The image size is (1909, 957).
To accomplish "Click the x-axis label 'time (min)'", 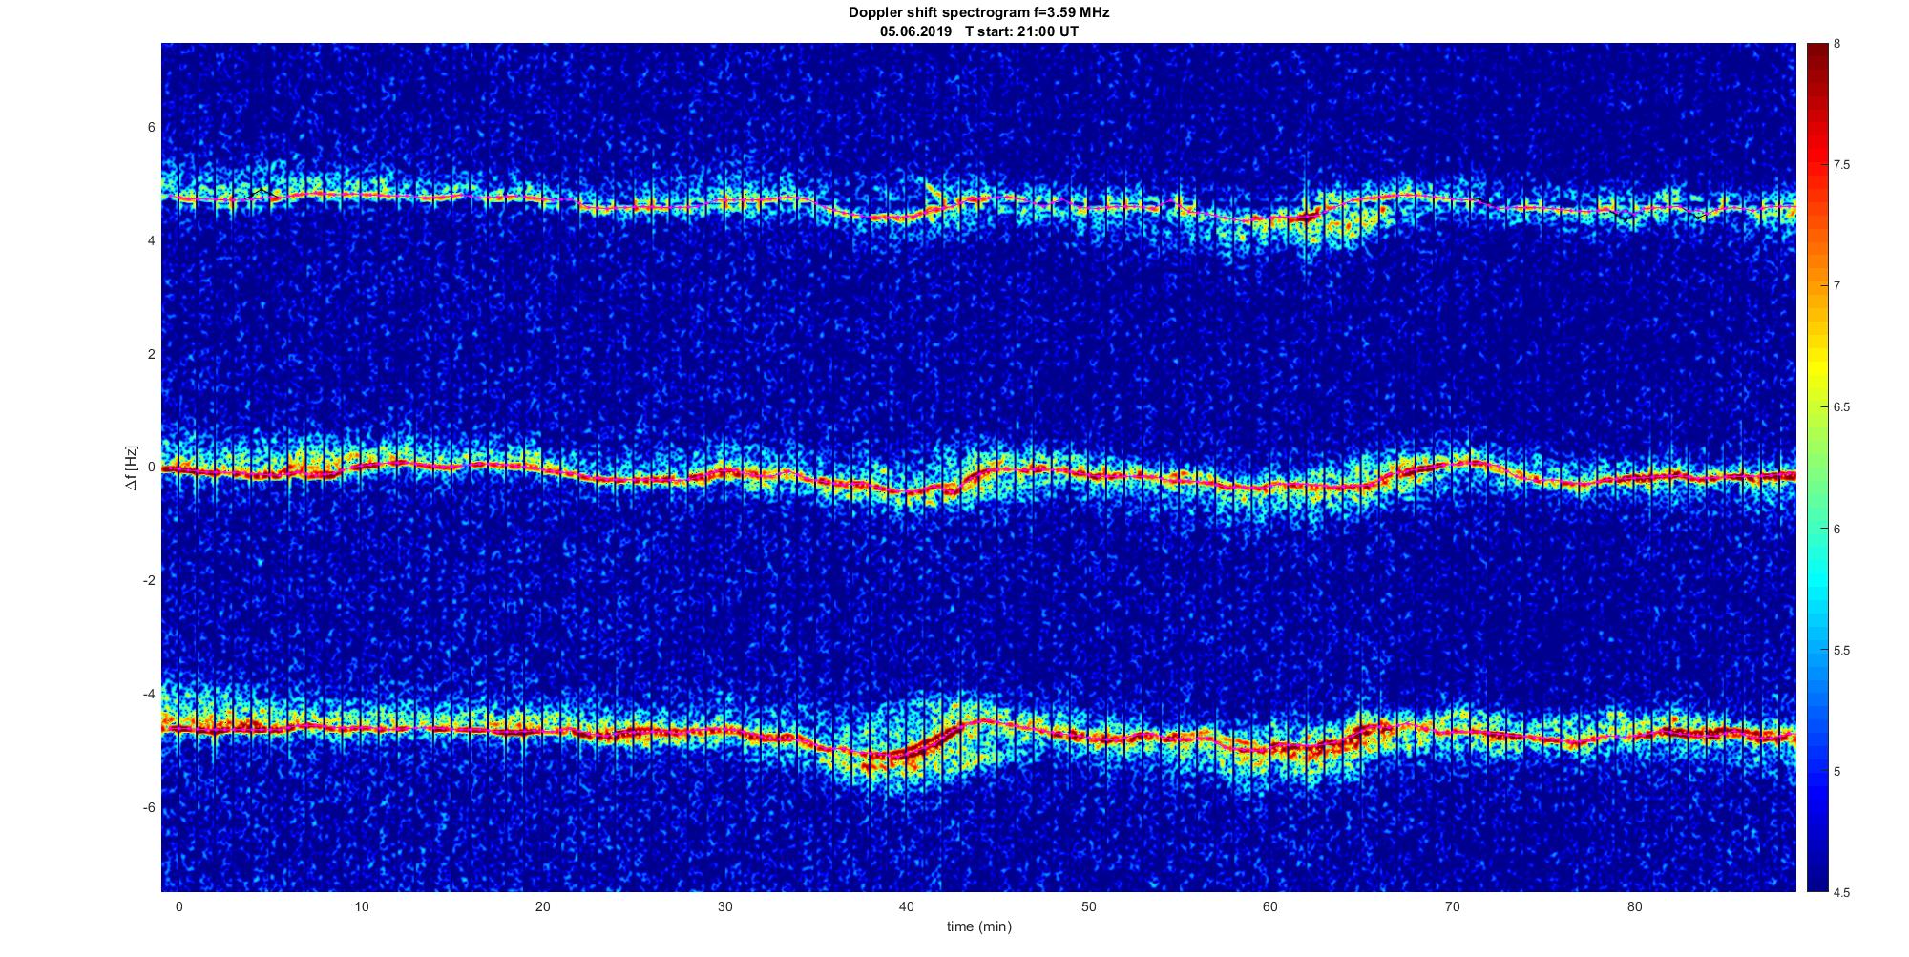I will coord(978,926).
